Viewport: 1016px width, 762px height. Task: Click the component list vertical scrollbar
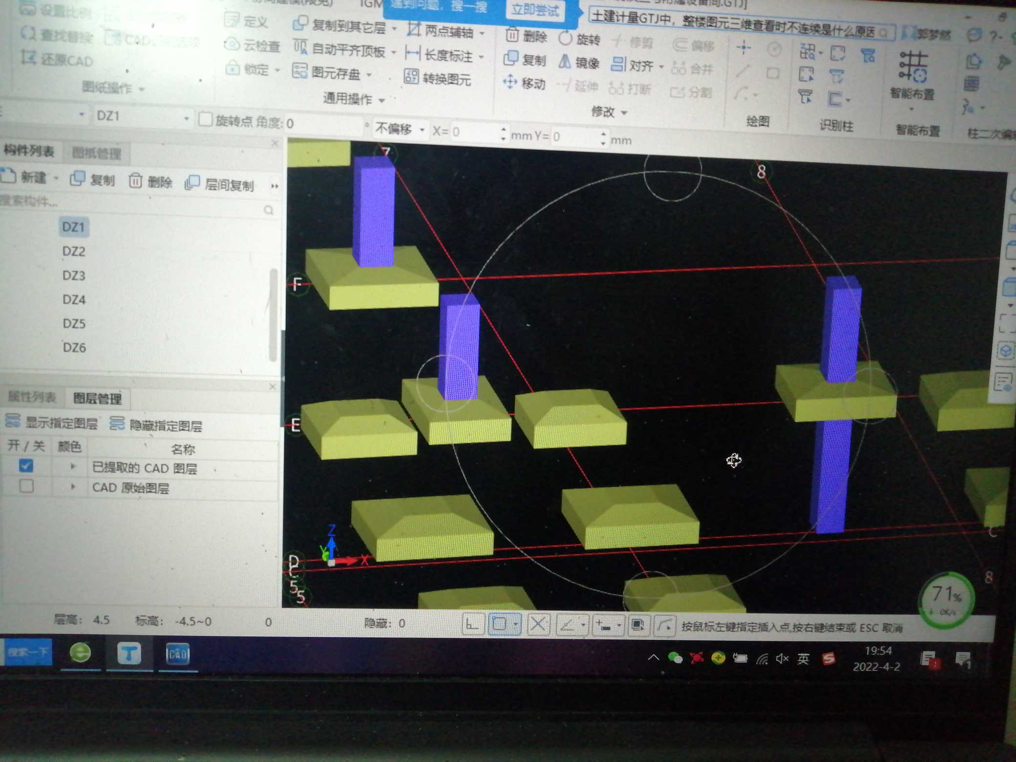[273, 315]
